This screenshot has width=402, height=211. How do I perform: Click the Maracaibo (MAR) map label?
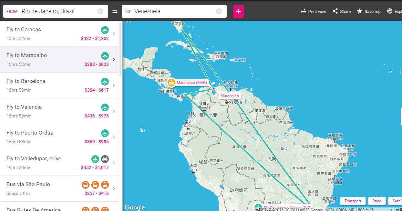(192, 83)
